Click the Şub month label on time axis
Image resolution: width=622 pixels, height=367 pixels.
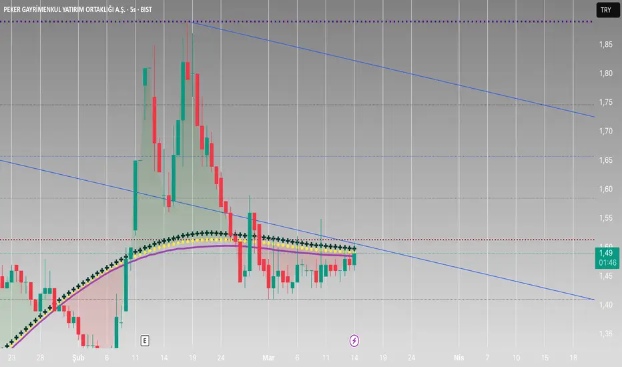coord(78,358)
